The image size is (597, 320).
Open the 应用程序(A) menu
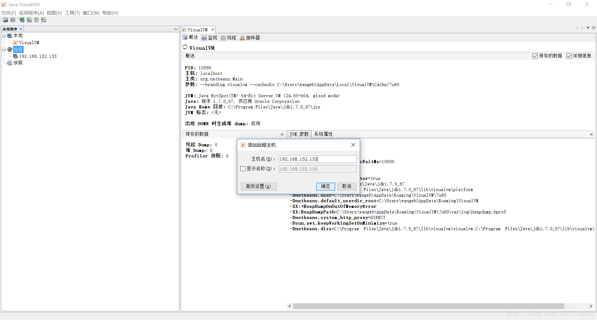(31, 13)
